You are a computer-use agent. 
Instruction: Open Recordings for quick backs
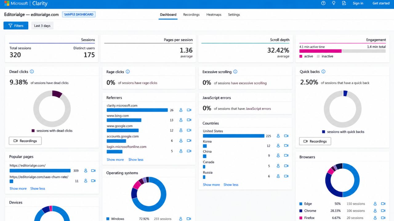point(315,141)
